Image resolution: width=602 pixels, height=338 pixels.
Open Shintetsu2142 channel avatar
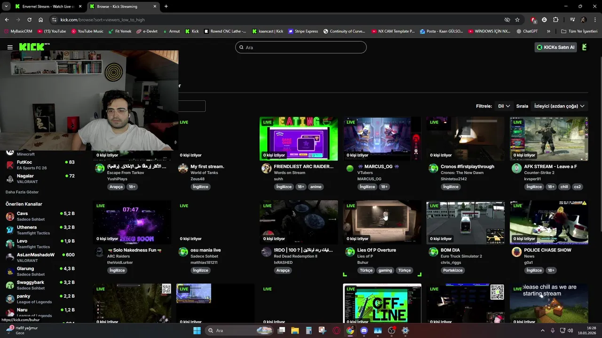click(433, 169)
